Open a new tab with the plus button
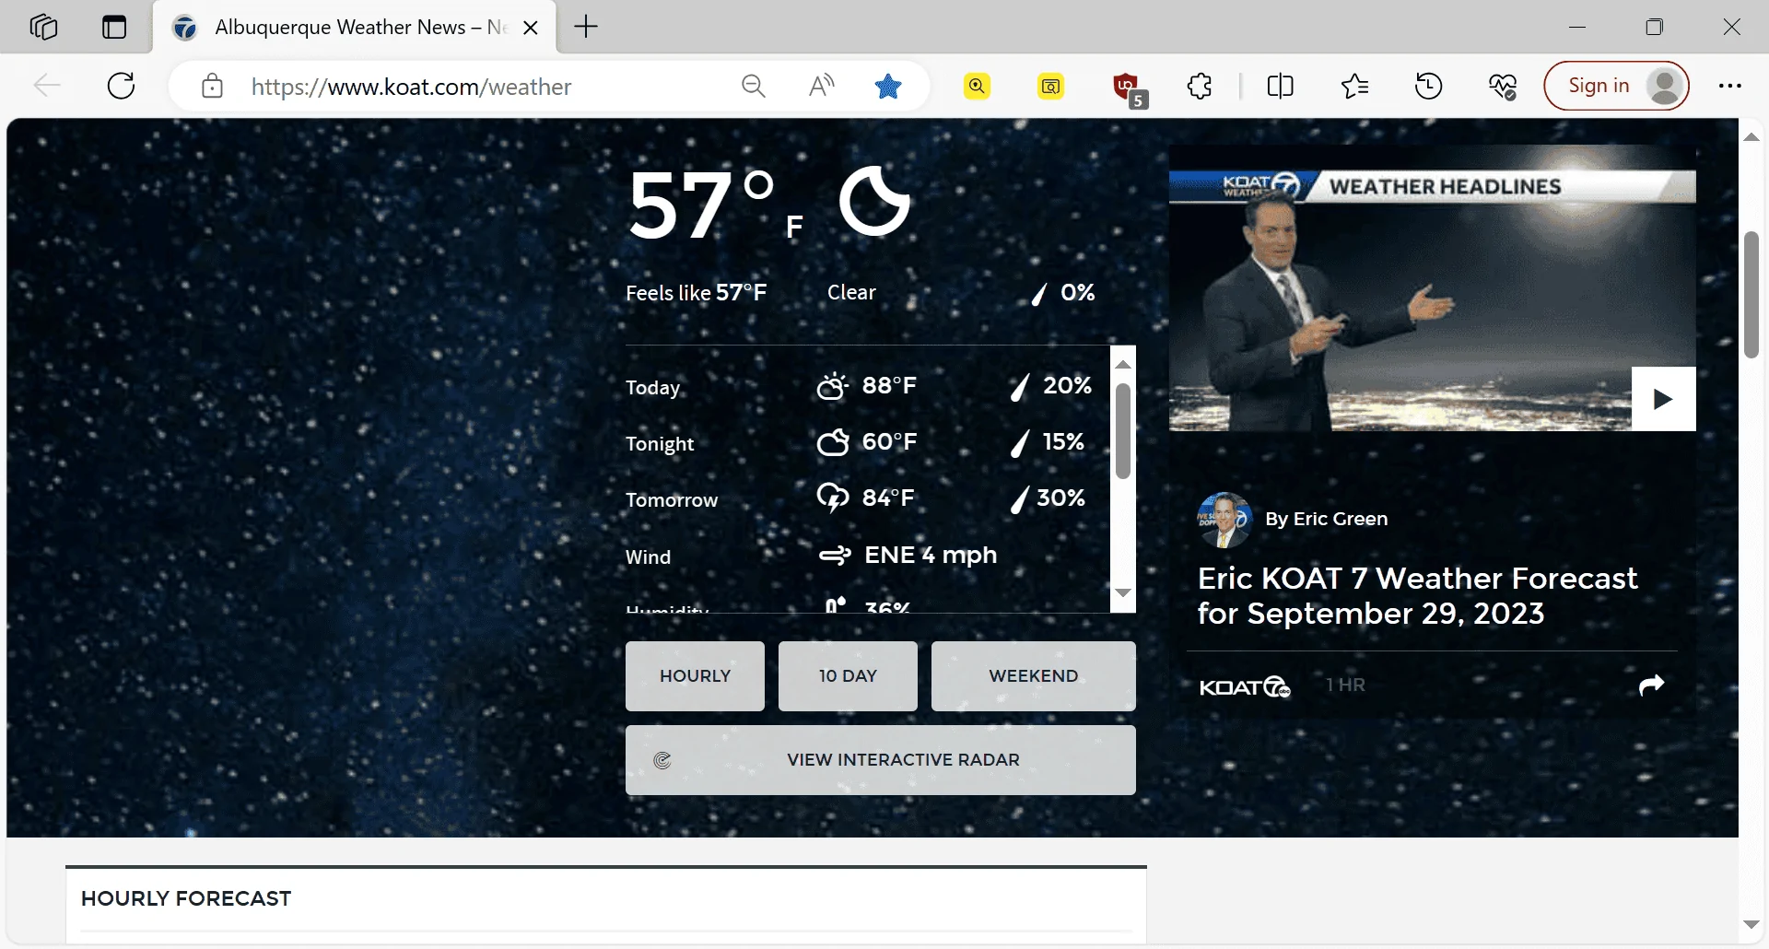The image size is (1769, 949). pos(586,27)
